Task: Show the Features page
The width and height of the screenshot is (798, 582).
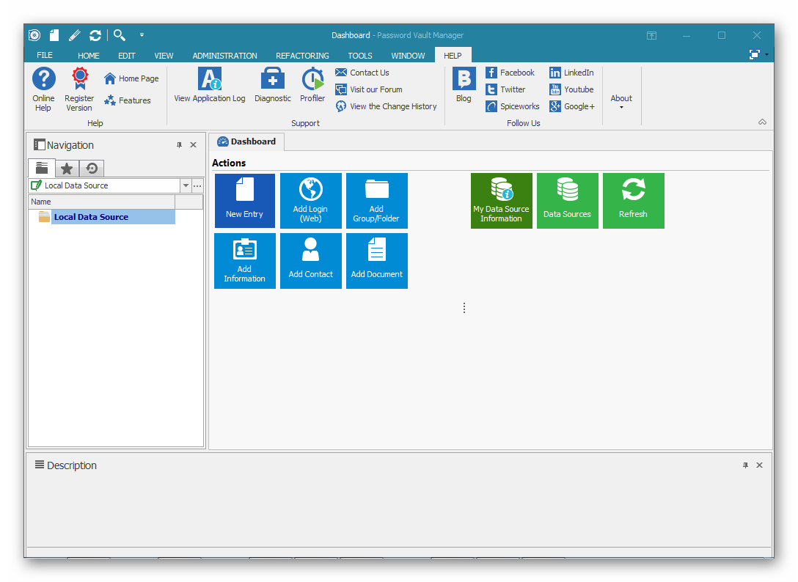Action: [x=127, y=100]
